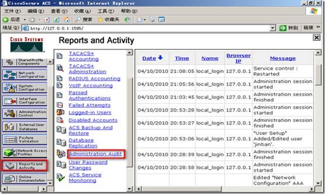Open the Back button history dropdown arrow
325x194 pixels.
click(x=25, y=20)
